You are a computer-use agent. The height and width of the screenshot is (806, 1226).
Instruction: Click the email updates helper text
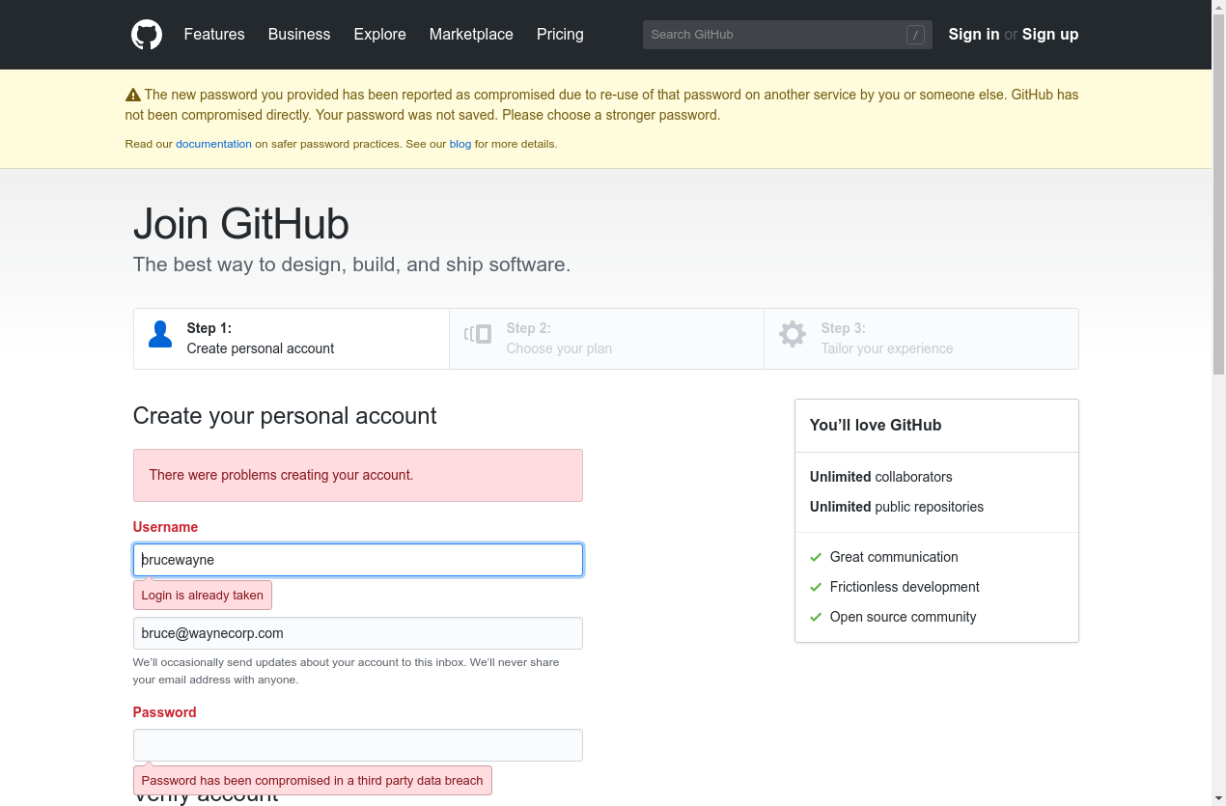(347, 671)
